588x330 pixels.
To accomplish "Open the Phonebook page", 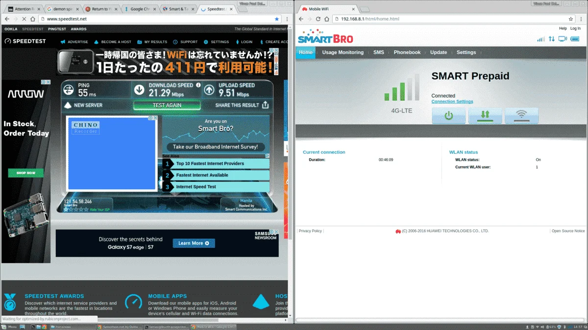I will coord(407,52).
